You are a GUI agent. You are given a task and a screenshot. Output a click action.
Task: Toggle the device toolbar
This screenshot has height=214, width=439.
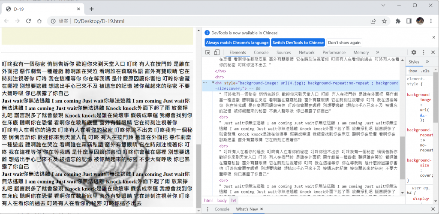(216, 52)
